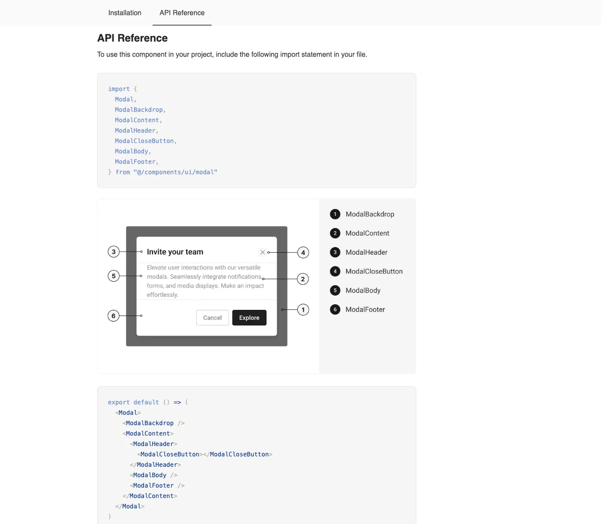Image resolution: width=604 pixels, height=524 pixels.
Task: Click black badge 4 next to ModalCloseButton
Action: click(x=335, y=271)
